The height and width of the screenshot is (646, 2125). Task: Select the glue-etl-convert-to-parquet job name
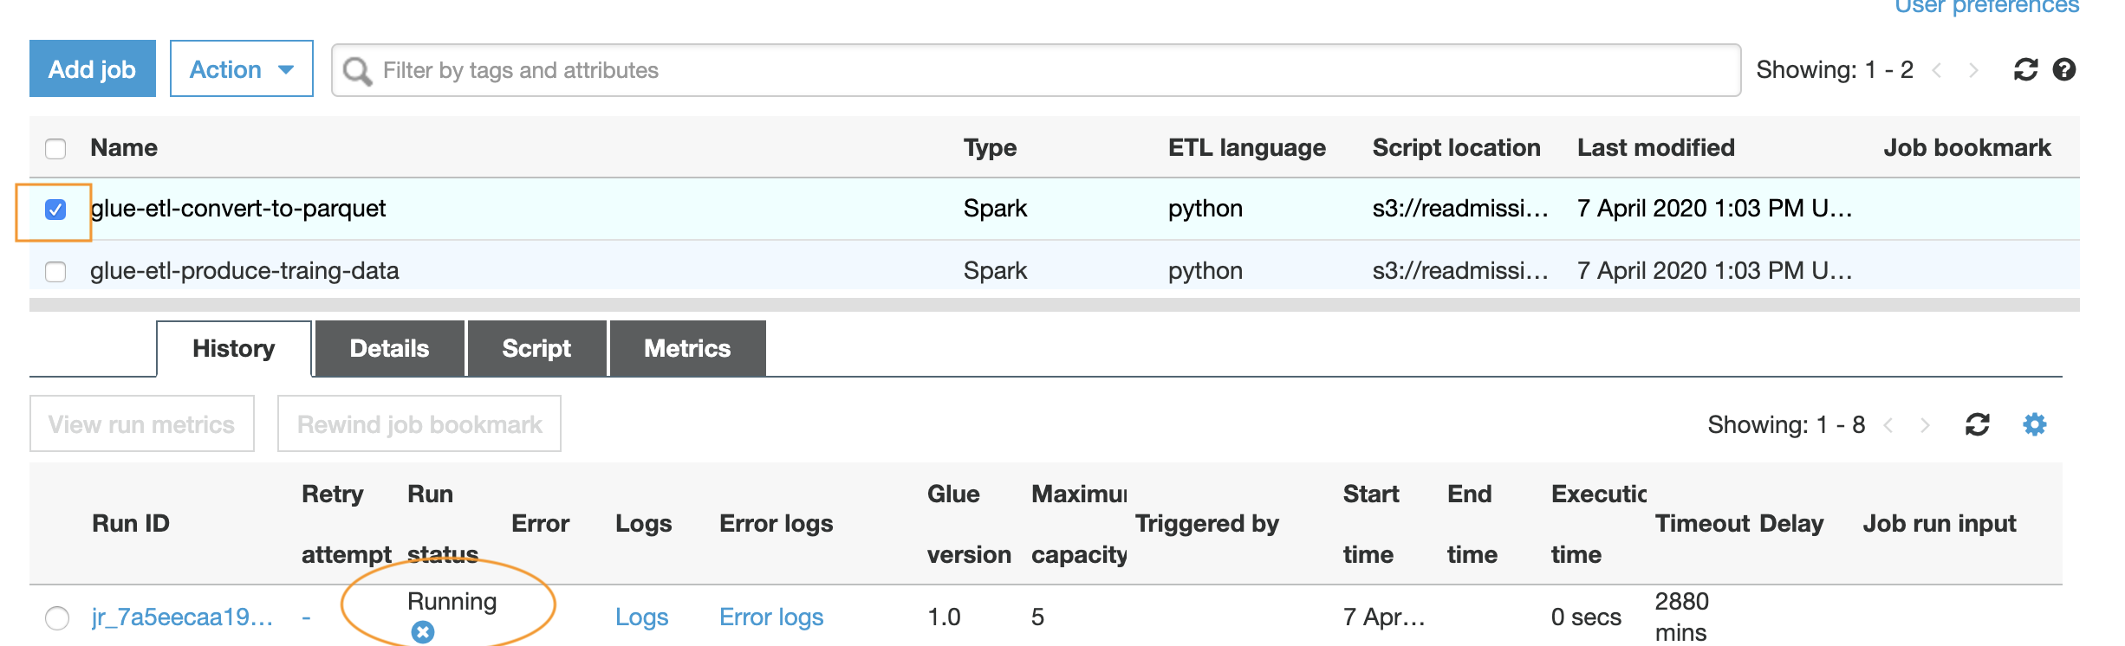tap(238, 209)
